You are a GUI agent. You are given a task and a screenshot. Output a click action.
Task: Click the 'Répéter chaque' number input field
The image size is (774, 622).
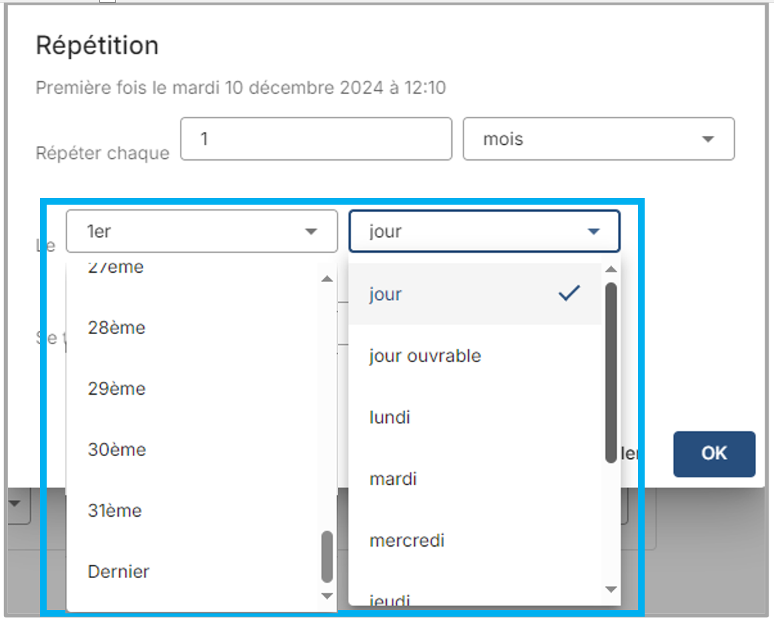coord(316,139)
